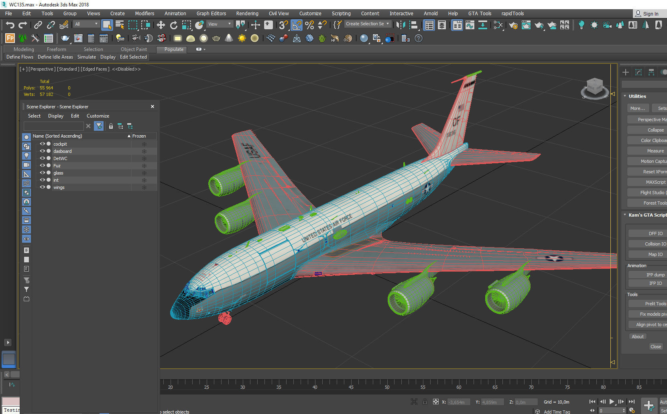The image size is (667, 414).
Task: Open the selection filter All dropdown
Action: 86,24
